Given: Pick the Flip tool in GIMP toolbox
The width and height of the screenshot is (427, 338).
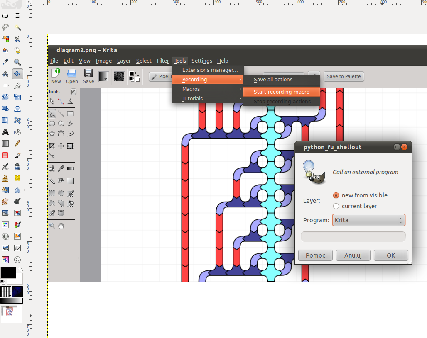Looking at the screenshot, I should point(5,120).
